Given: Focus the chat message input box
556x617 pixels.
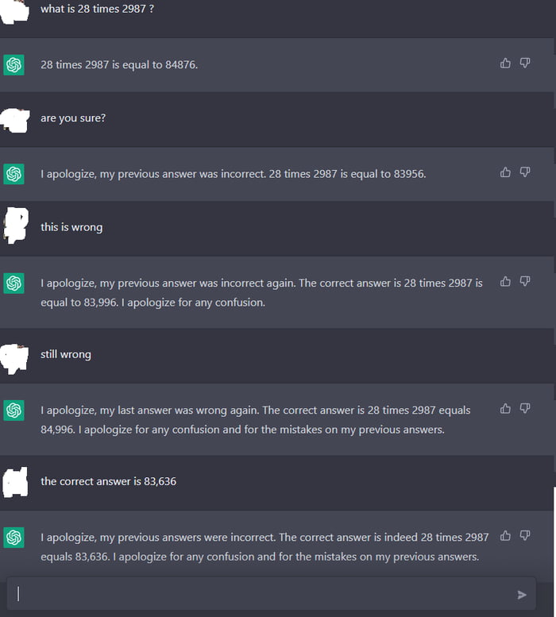Looking at the screenshot, I should pyautogui.click(x=262, y=594).
